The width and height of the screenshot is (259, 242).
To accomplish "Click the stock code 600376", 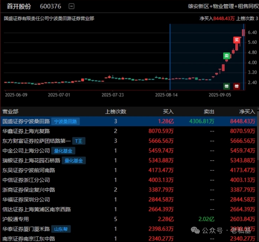I will (x=50, y=6).
